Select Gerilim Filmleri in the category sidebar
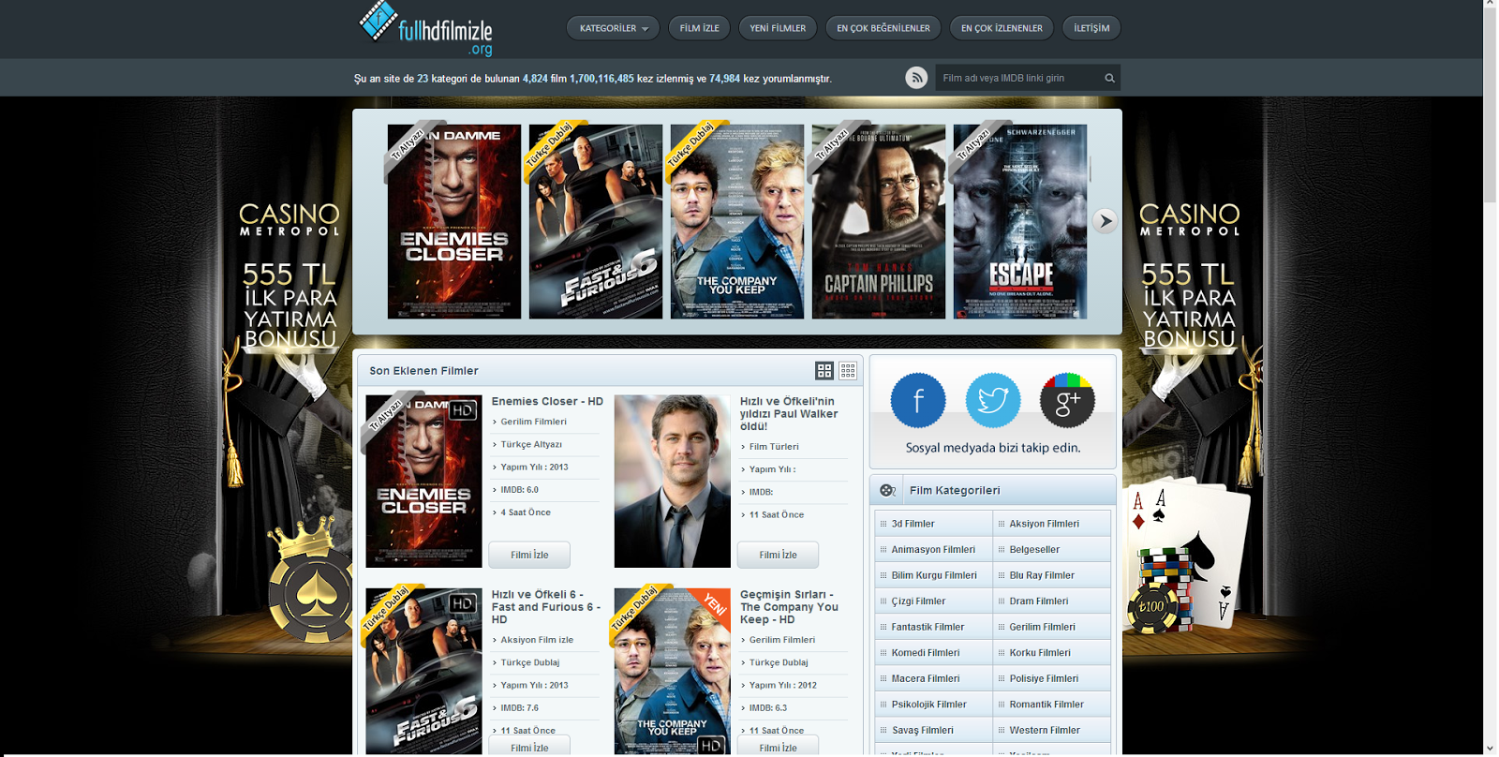The image size is (1499, 757). pos(1051,627)
